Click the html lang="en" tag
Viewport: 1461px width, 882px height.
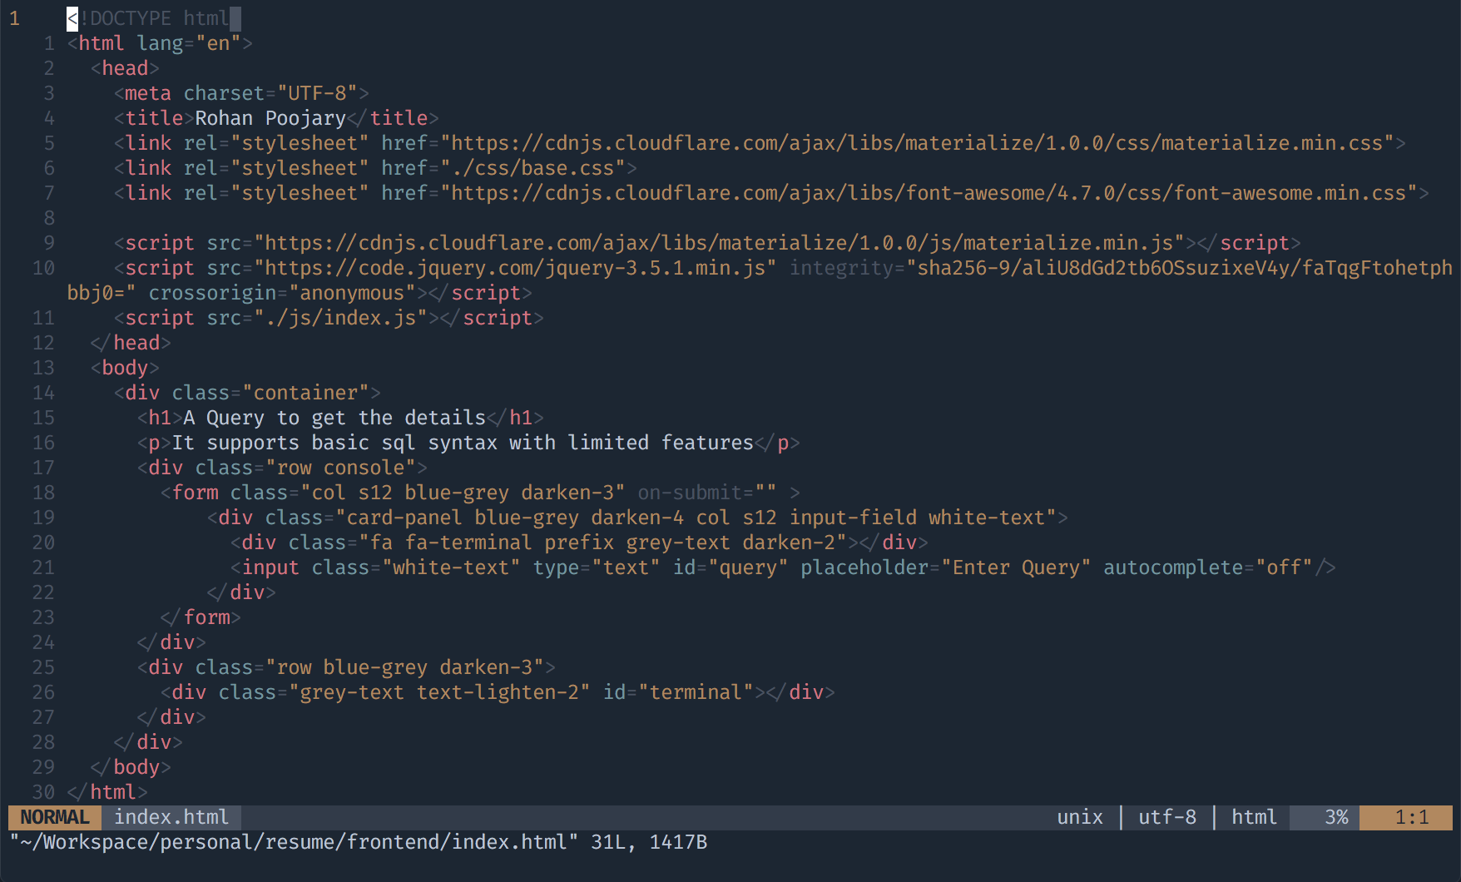(160, 43)
